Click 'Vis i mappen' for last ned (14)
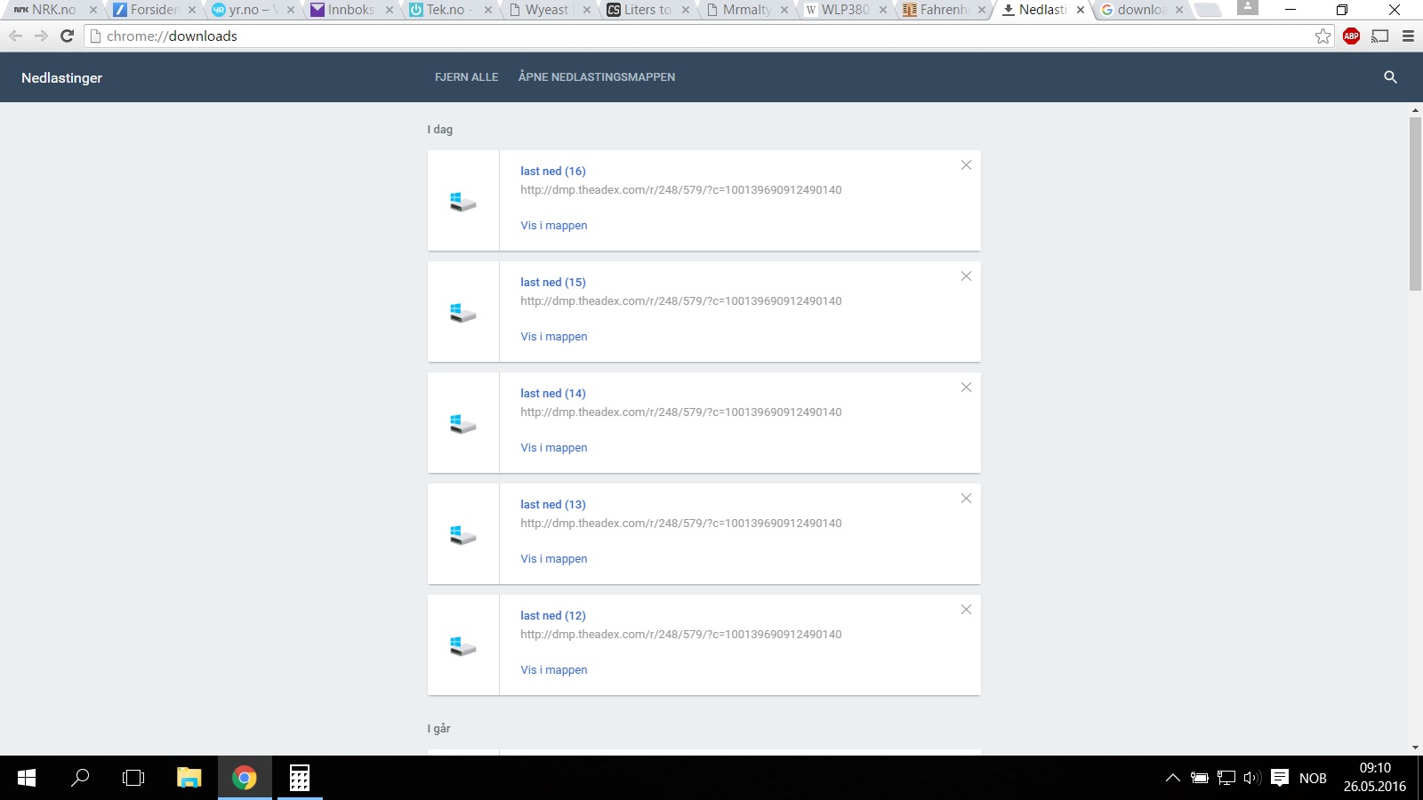Image resolution: width=1423 pixels, height=800 pixels. [x=554, y=448]
